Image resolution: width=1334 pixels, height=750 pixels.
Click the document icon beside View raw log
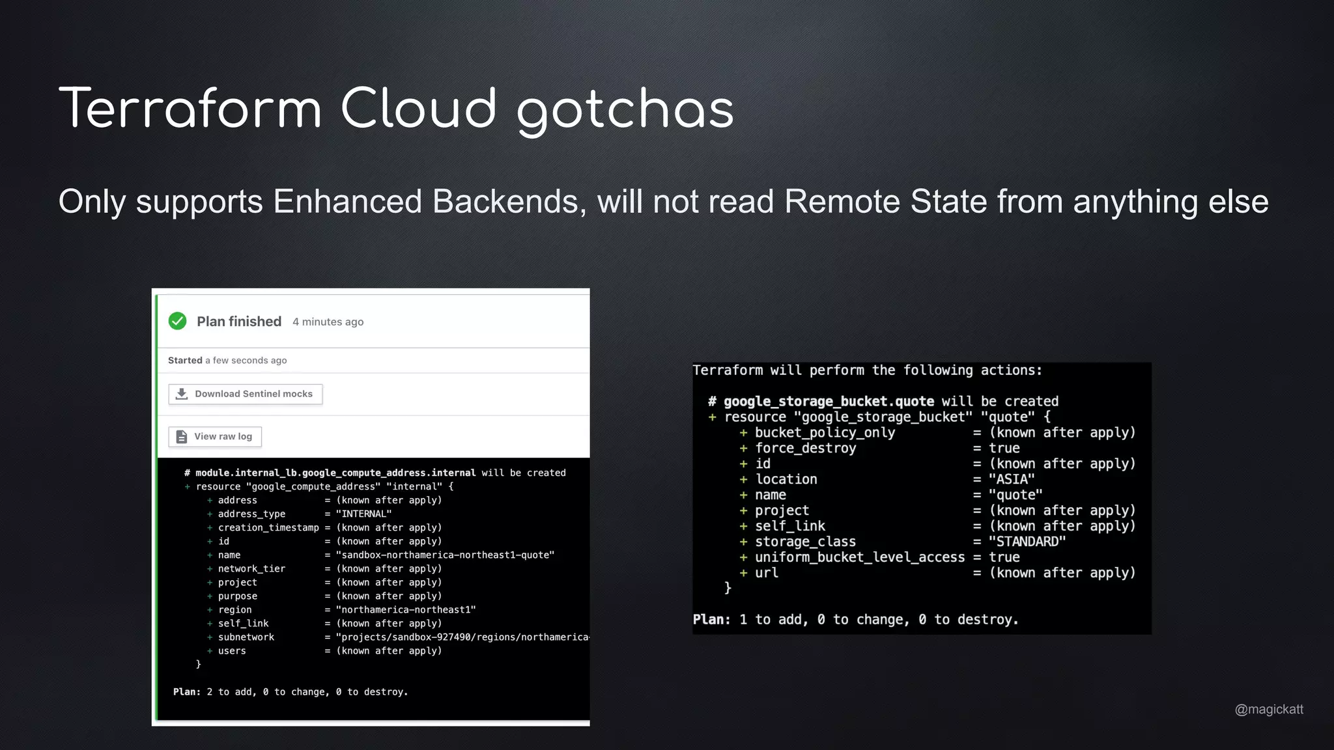(x=182, y=437)
